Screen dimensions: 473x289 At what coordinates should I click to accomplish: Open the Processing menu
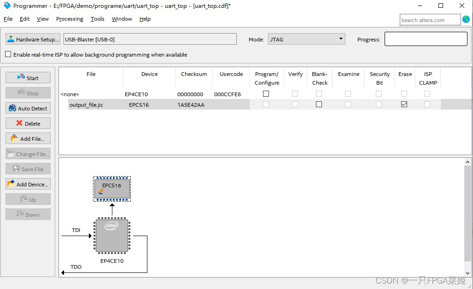(x=70, y=19)
